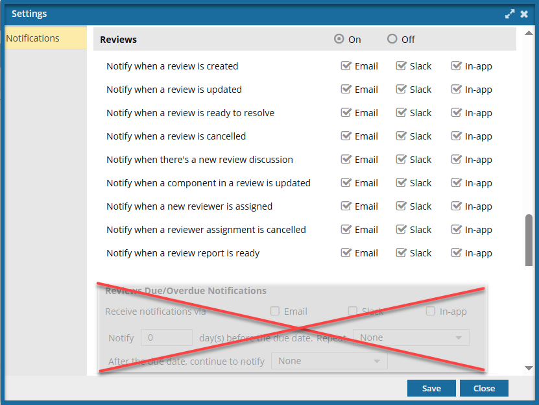This screenshot has width=539, height=405.
Task: Toggle Email for new reviewer is assigned
Action: (346, 206)
